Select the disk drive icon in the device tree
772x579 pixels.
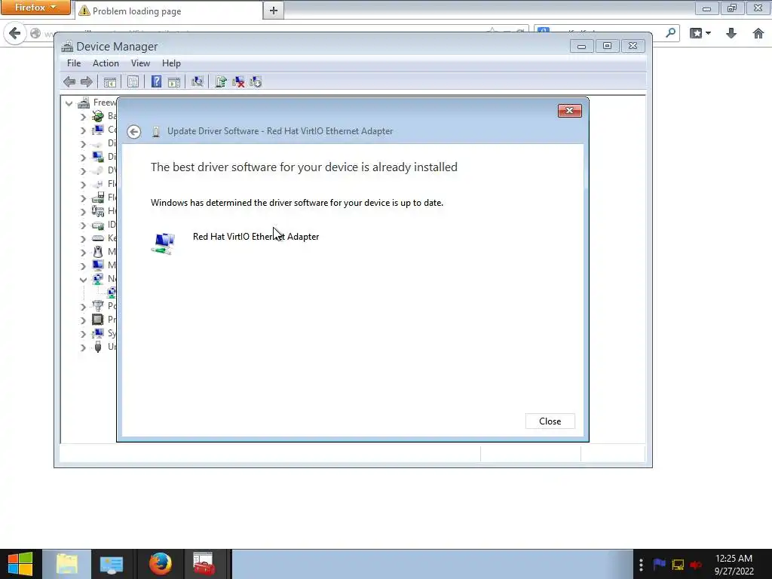(98, 143)
